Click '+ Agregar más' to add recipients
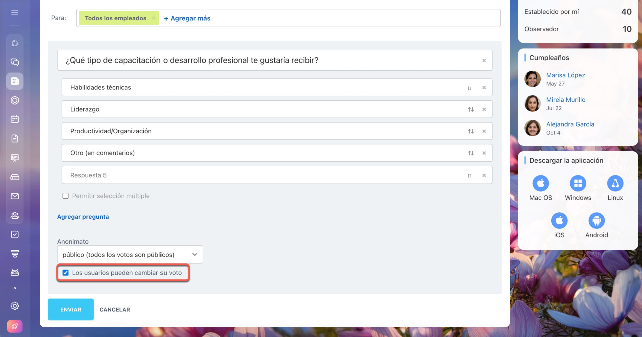The height and width of the screenshot is (337, 642). click(187, 18)
